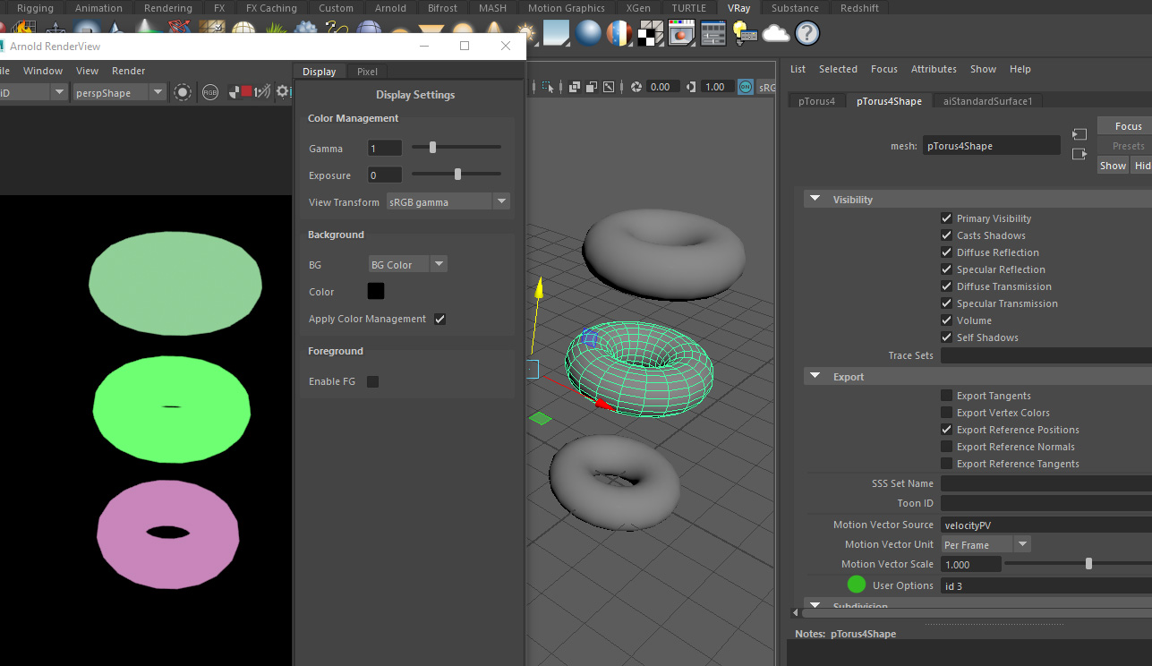Click the red render region swatch icon
This screenshot has width=1152, height=666.
coord(246,91)
